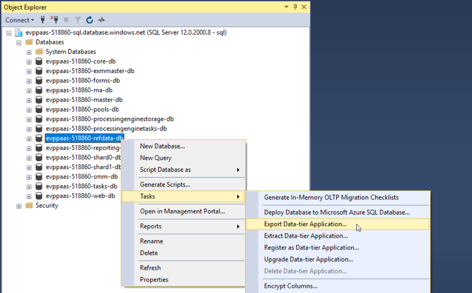The width and height of the screenshot is (472, 293).
Task: Click the database icon of evppaas-518860-ma-db
Action: (39, 90)
